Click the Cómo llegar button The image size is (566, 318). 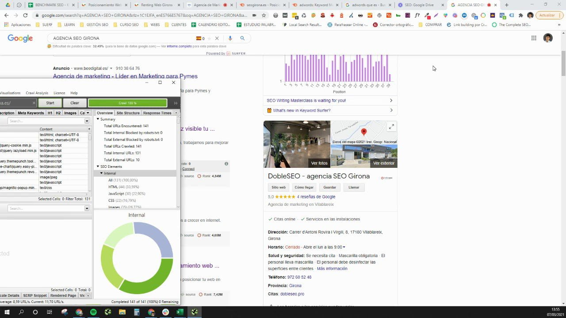[304, 187]
